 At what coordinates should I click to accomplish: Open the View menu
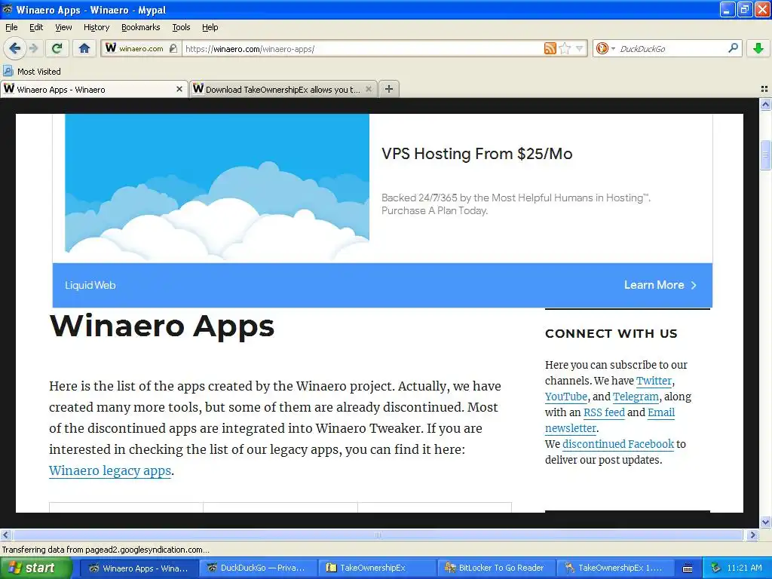point(63,27)
